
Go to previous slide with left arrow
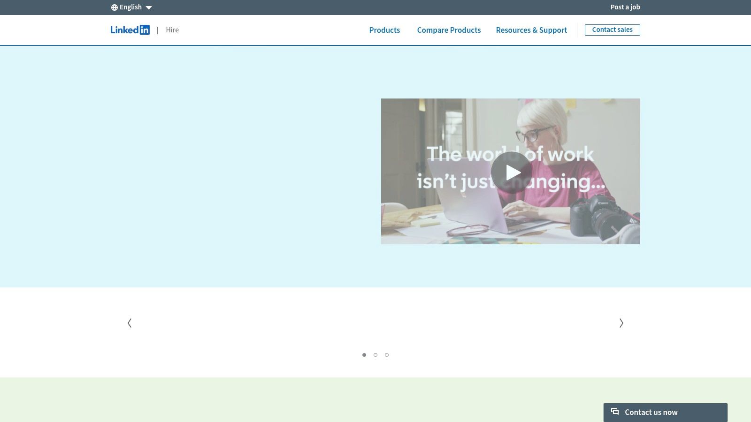130,323
